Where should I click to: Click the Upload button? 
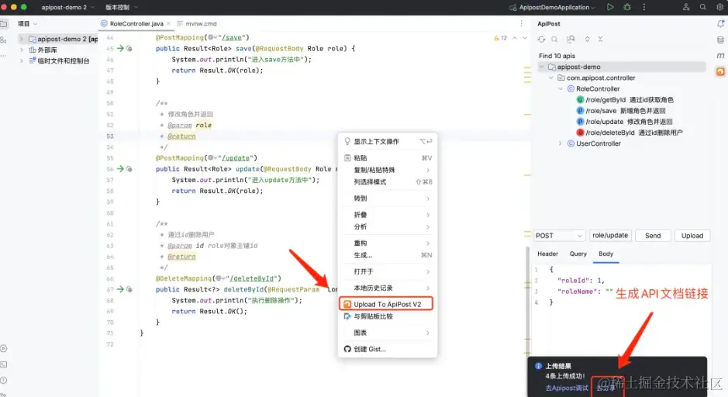692,236
